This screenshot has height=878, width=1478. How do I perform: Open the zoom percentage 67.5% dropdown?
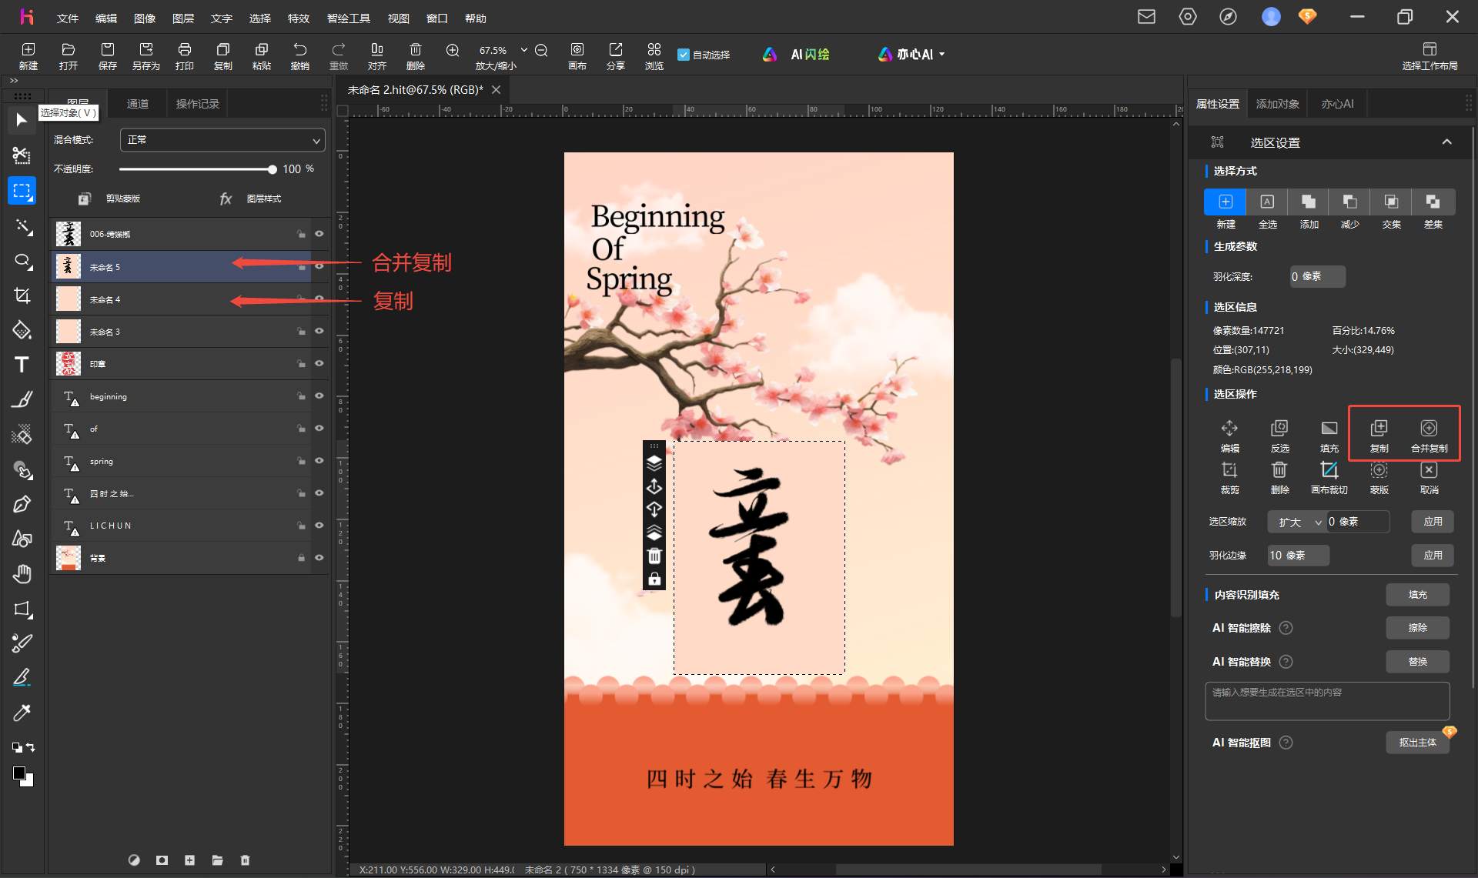click(524, 50)
